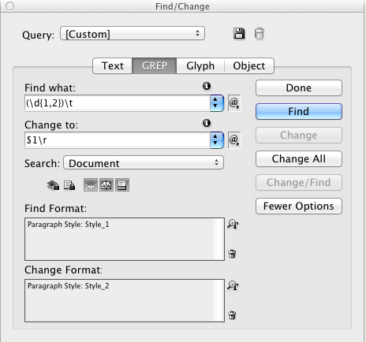Viewport: 366px width, 342px height.
Task: Clear Change Format with its trash icon
Action: point(232,315)
